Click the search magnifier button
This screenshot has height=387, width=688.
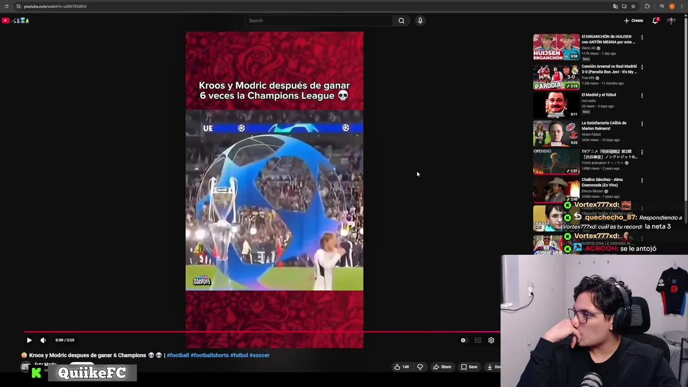coord(401,20)
